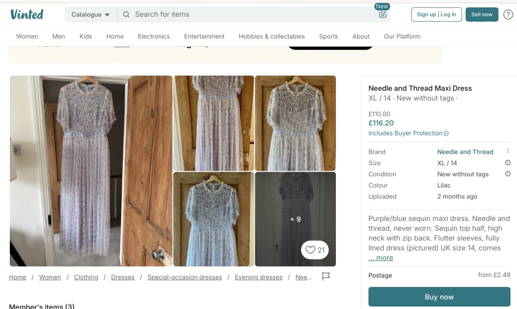Go to Evening dresses breadcrumb

pos(258,277)
